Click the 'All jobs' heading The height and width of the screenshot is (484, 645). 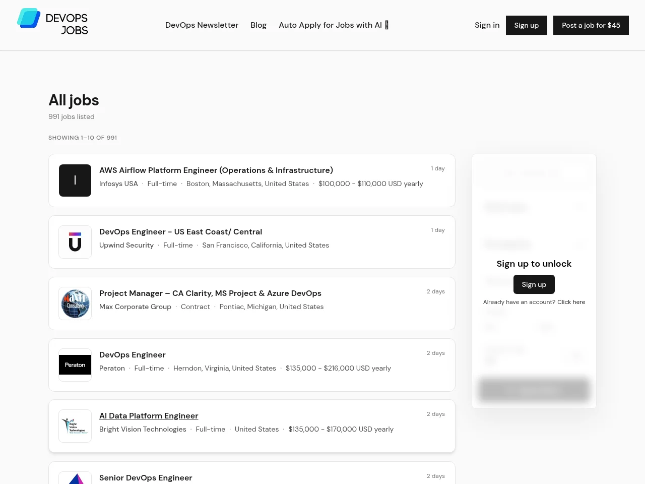74,100
